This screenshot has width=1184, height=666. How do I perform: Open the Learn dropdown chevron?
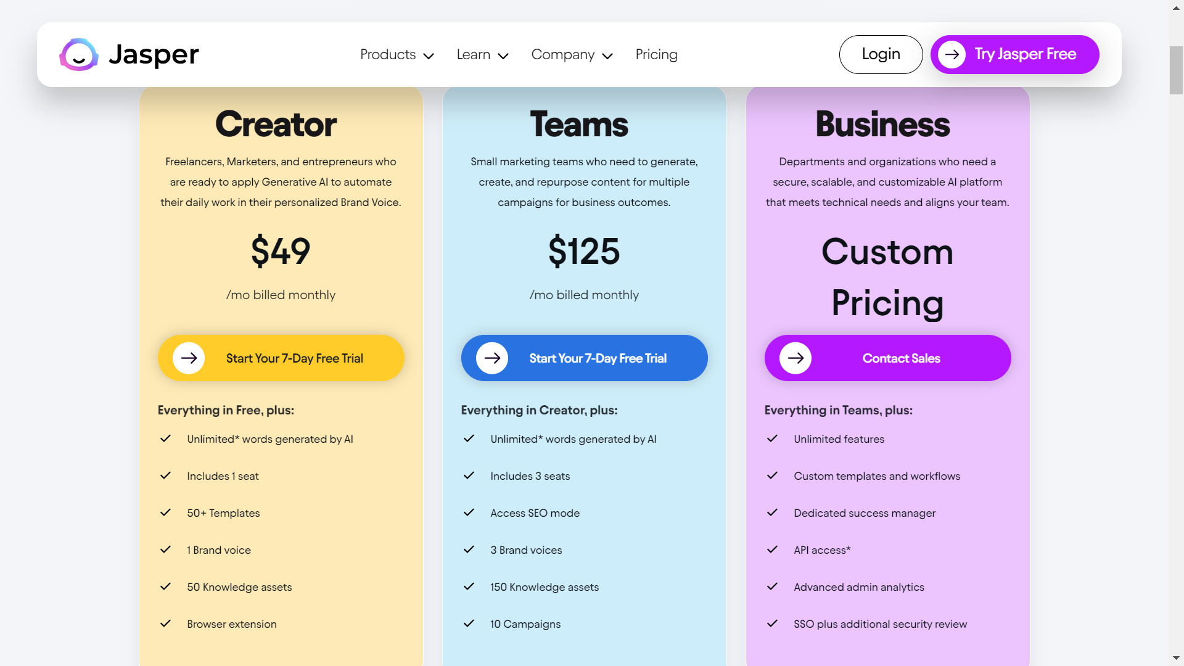(503, 56)
